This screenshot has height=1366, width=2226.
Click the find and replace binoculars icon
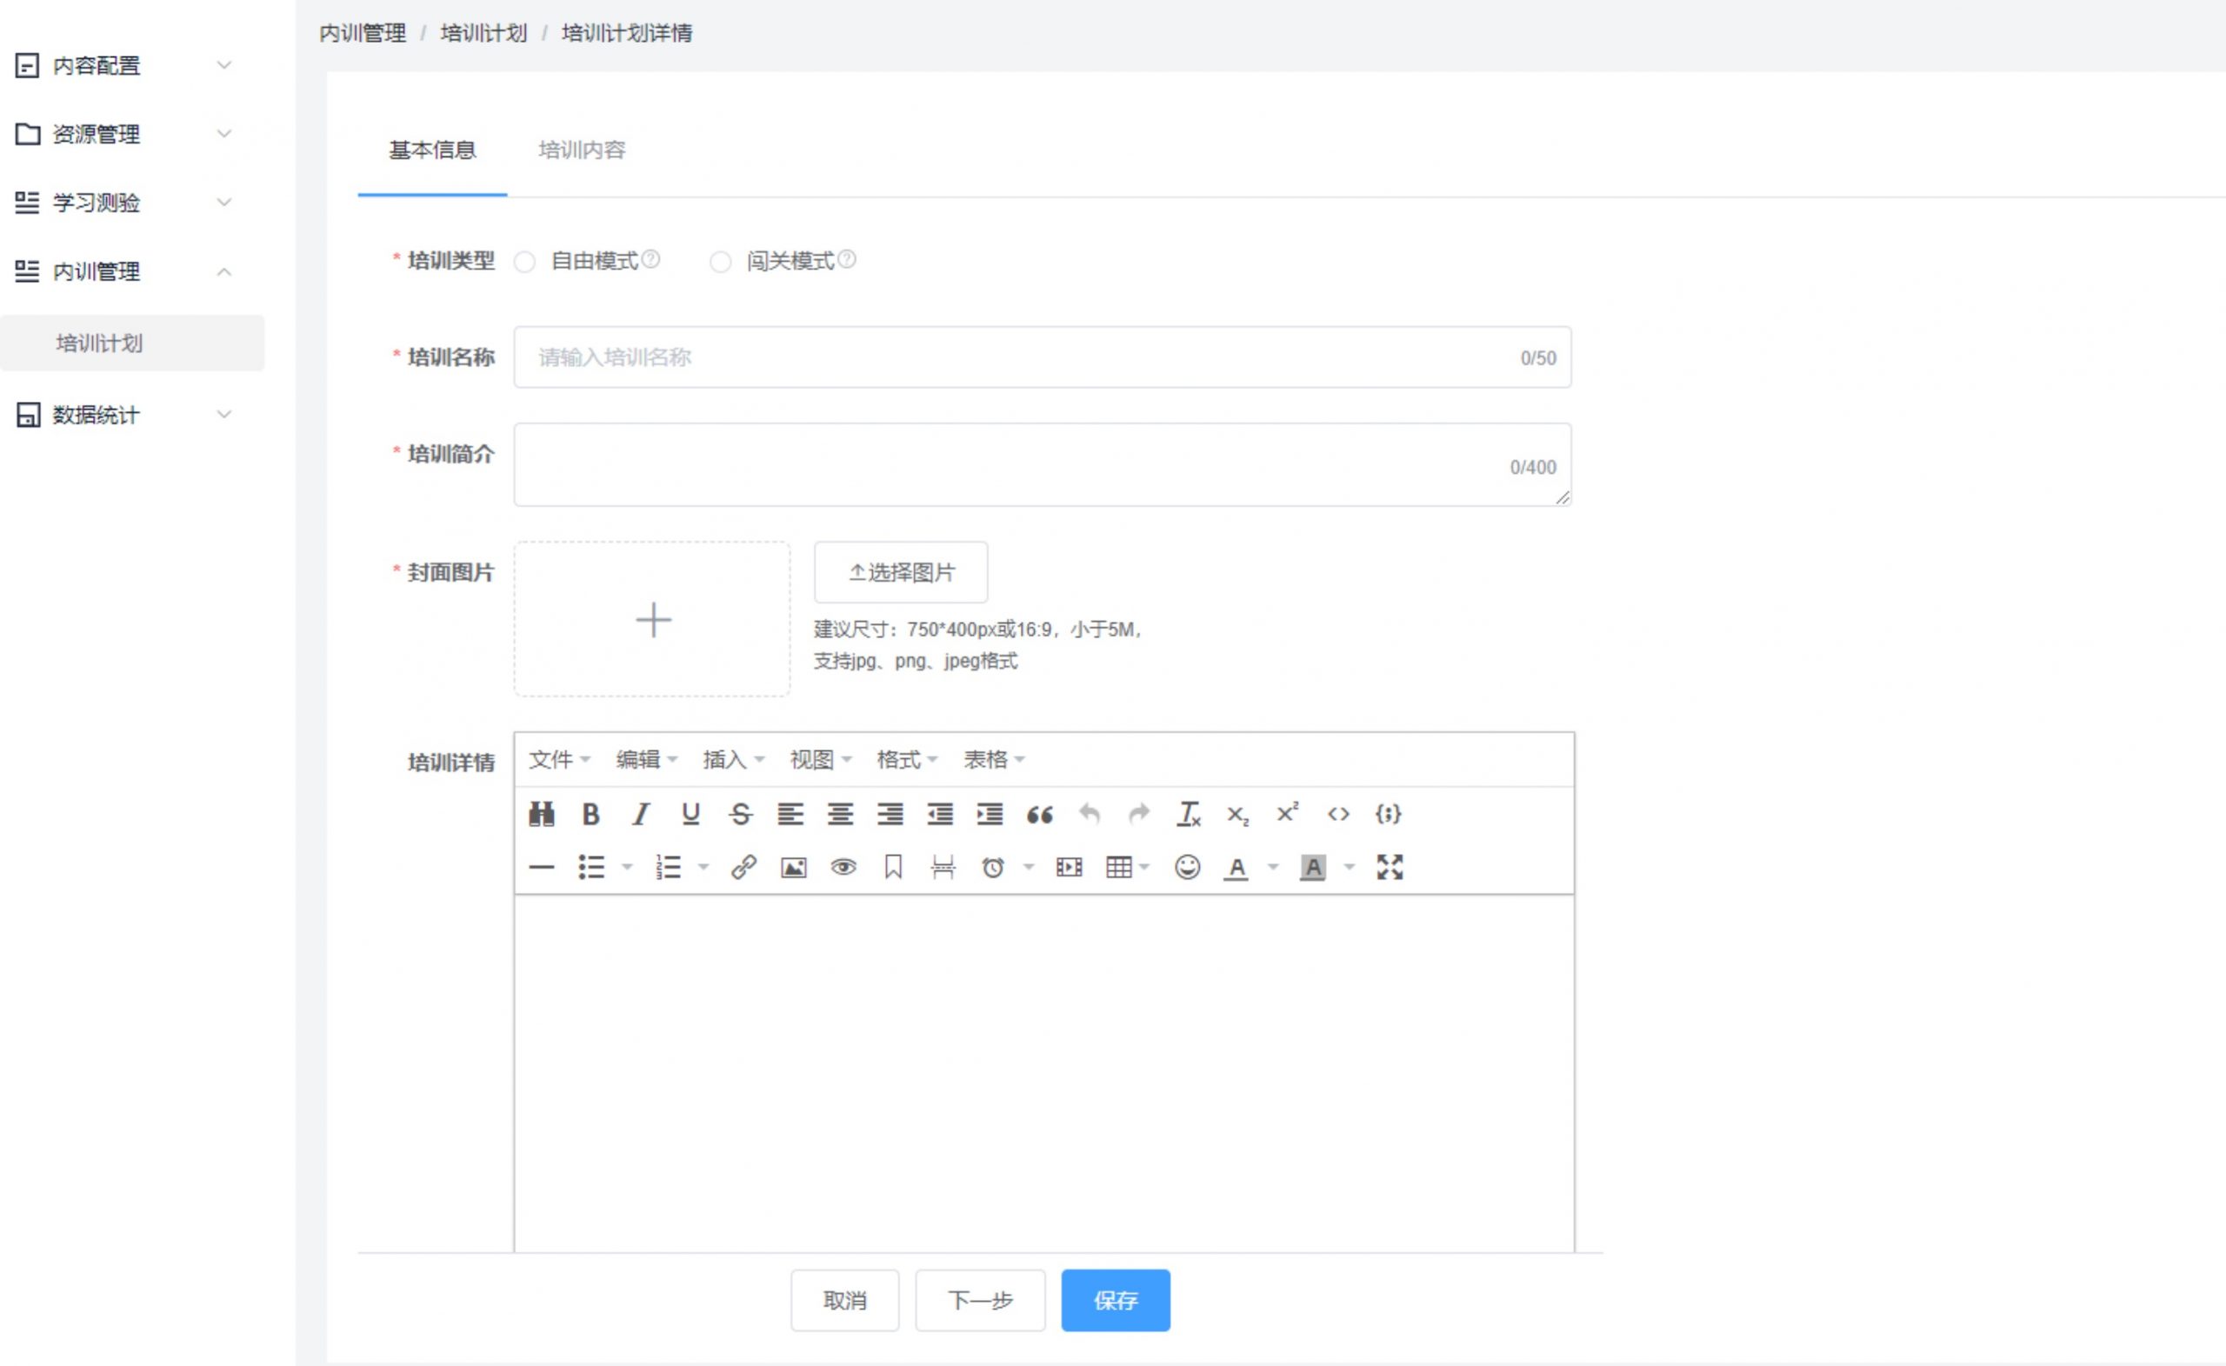pyautogui.click(x=541, y=814)
